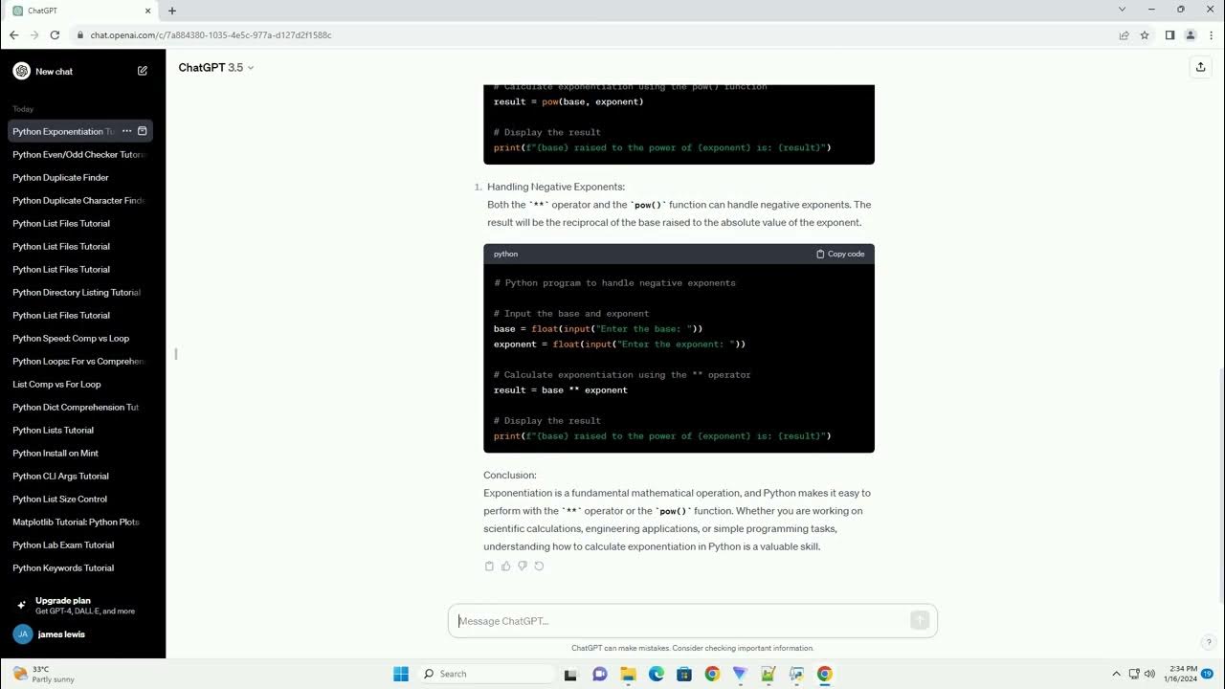Click the share chat icon
This screenshot has width=1225, height=689.
click(x=1200, y=67)
